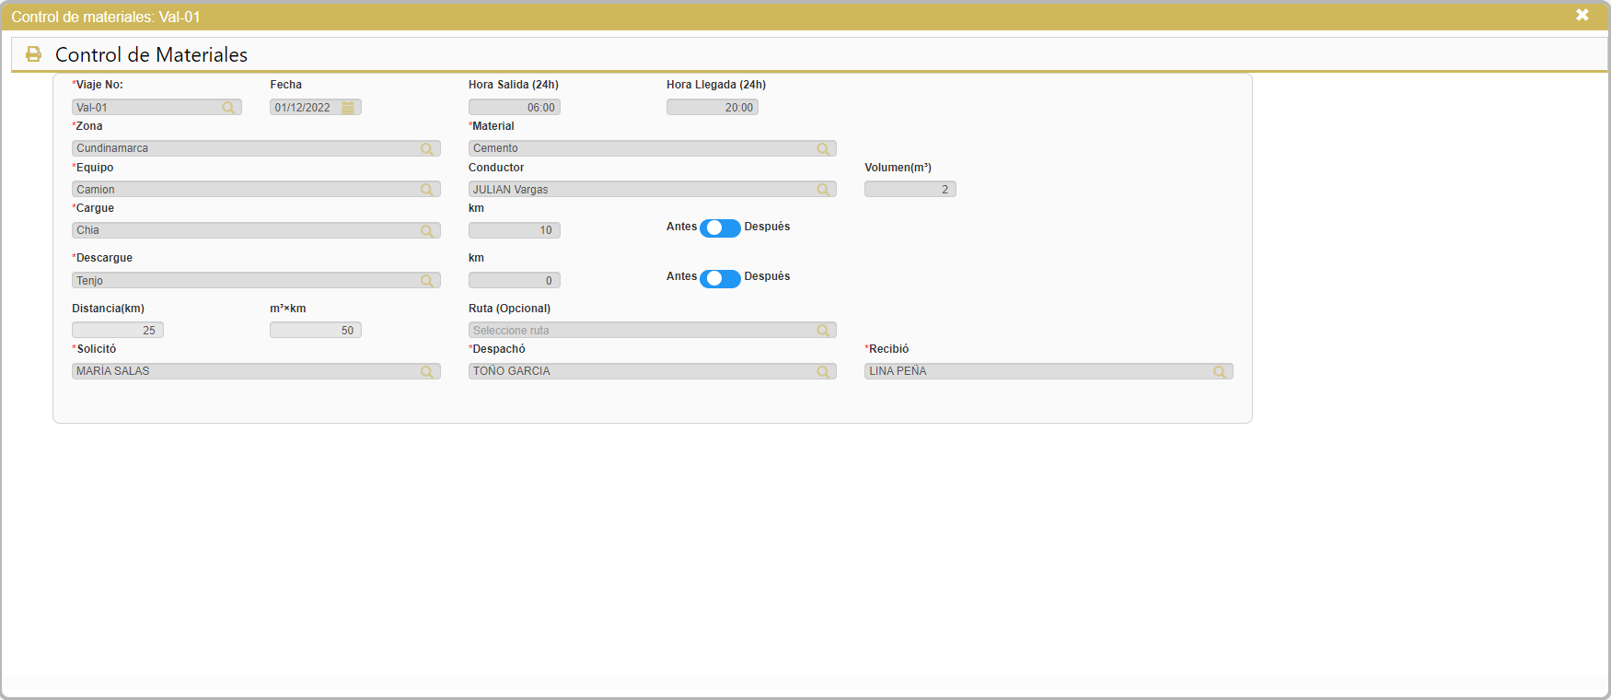Click the Solicitó field showing MARÍA SALAS
The height and width of the screenshot is (700, 1611).
click(256, 371)
